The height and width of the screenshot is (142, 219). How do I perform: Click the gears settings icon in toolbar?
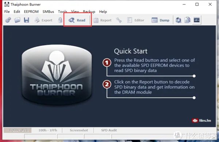[8, 20]
